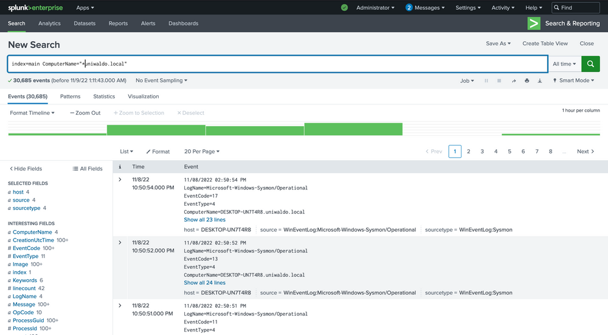
Task: Click inside the search query input
Action: (x=304, y=64)
